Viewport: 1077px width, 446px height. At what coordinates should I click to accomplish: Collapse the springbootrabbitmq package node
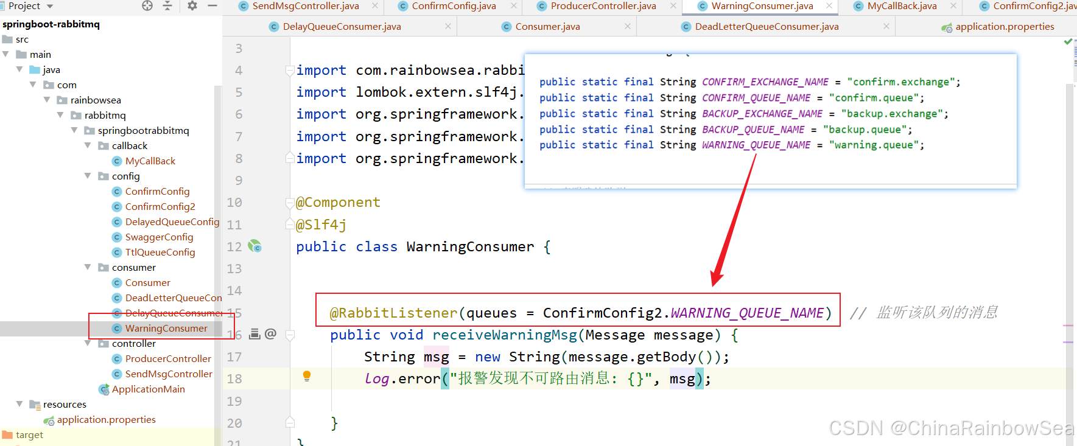74,130
